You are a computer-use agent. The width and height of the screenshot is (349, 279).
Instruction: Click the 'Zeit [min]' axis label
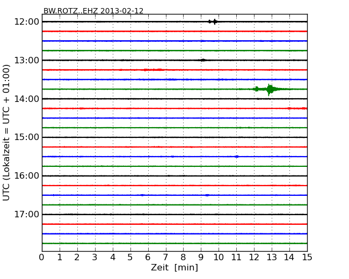174,267
